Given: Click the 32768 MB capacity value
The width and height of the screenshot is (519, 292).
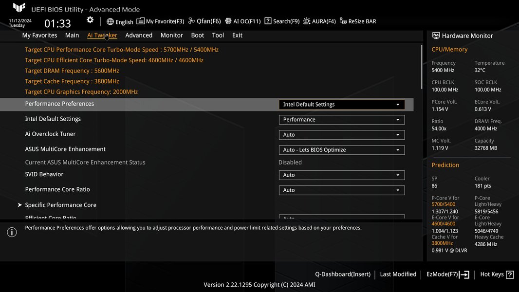Looking at the screenshot, I should click(x=486, y=148).
